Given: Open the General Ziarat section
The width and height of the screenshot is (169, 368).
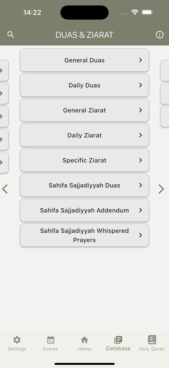Looking at the screenshot, I should (x=84, y=110).
